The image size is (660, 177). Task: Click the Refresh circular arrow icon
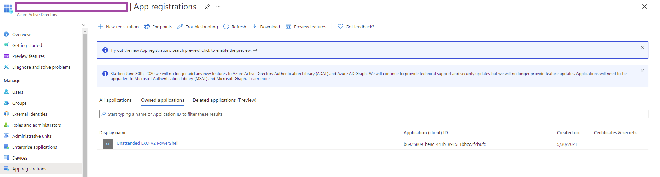pos(226,26)
